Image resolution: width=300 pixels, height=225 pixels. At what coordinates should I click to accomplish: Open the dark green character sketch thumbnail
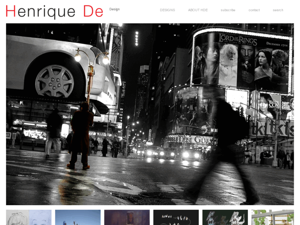tap(225, 217)
